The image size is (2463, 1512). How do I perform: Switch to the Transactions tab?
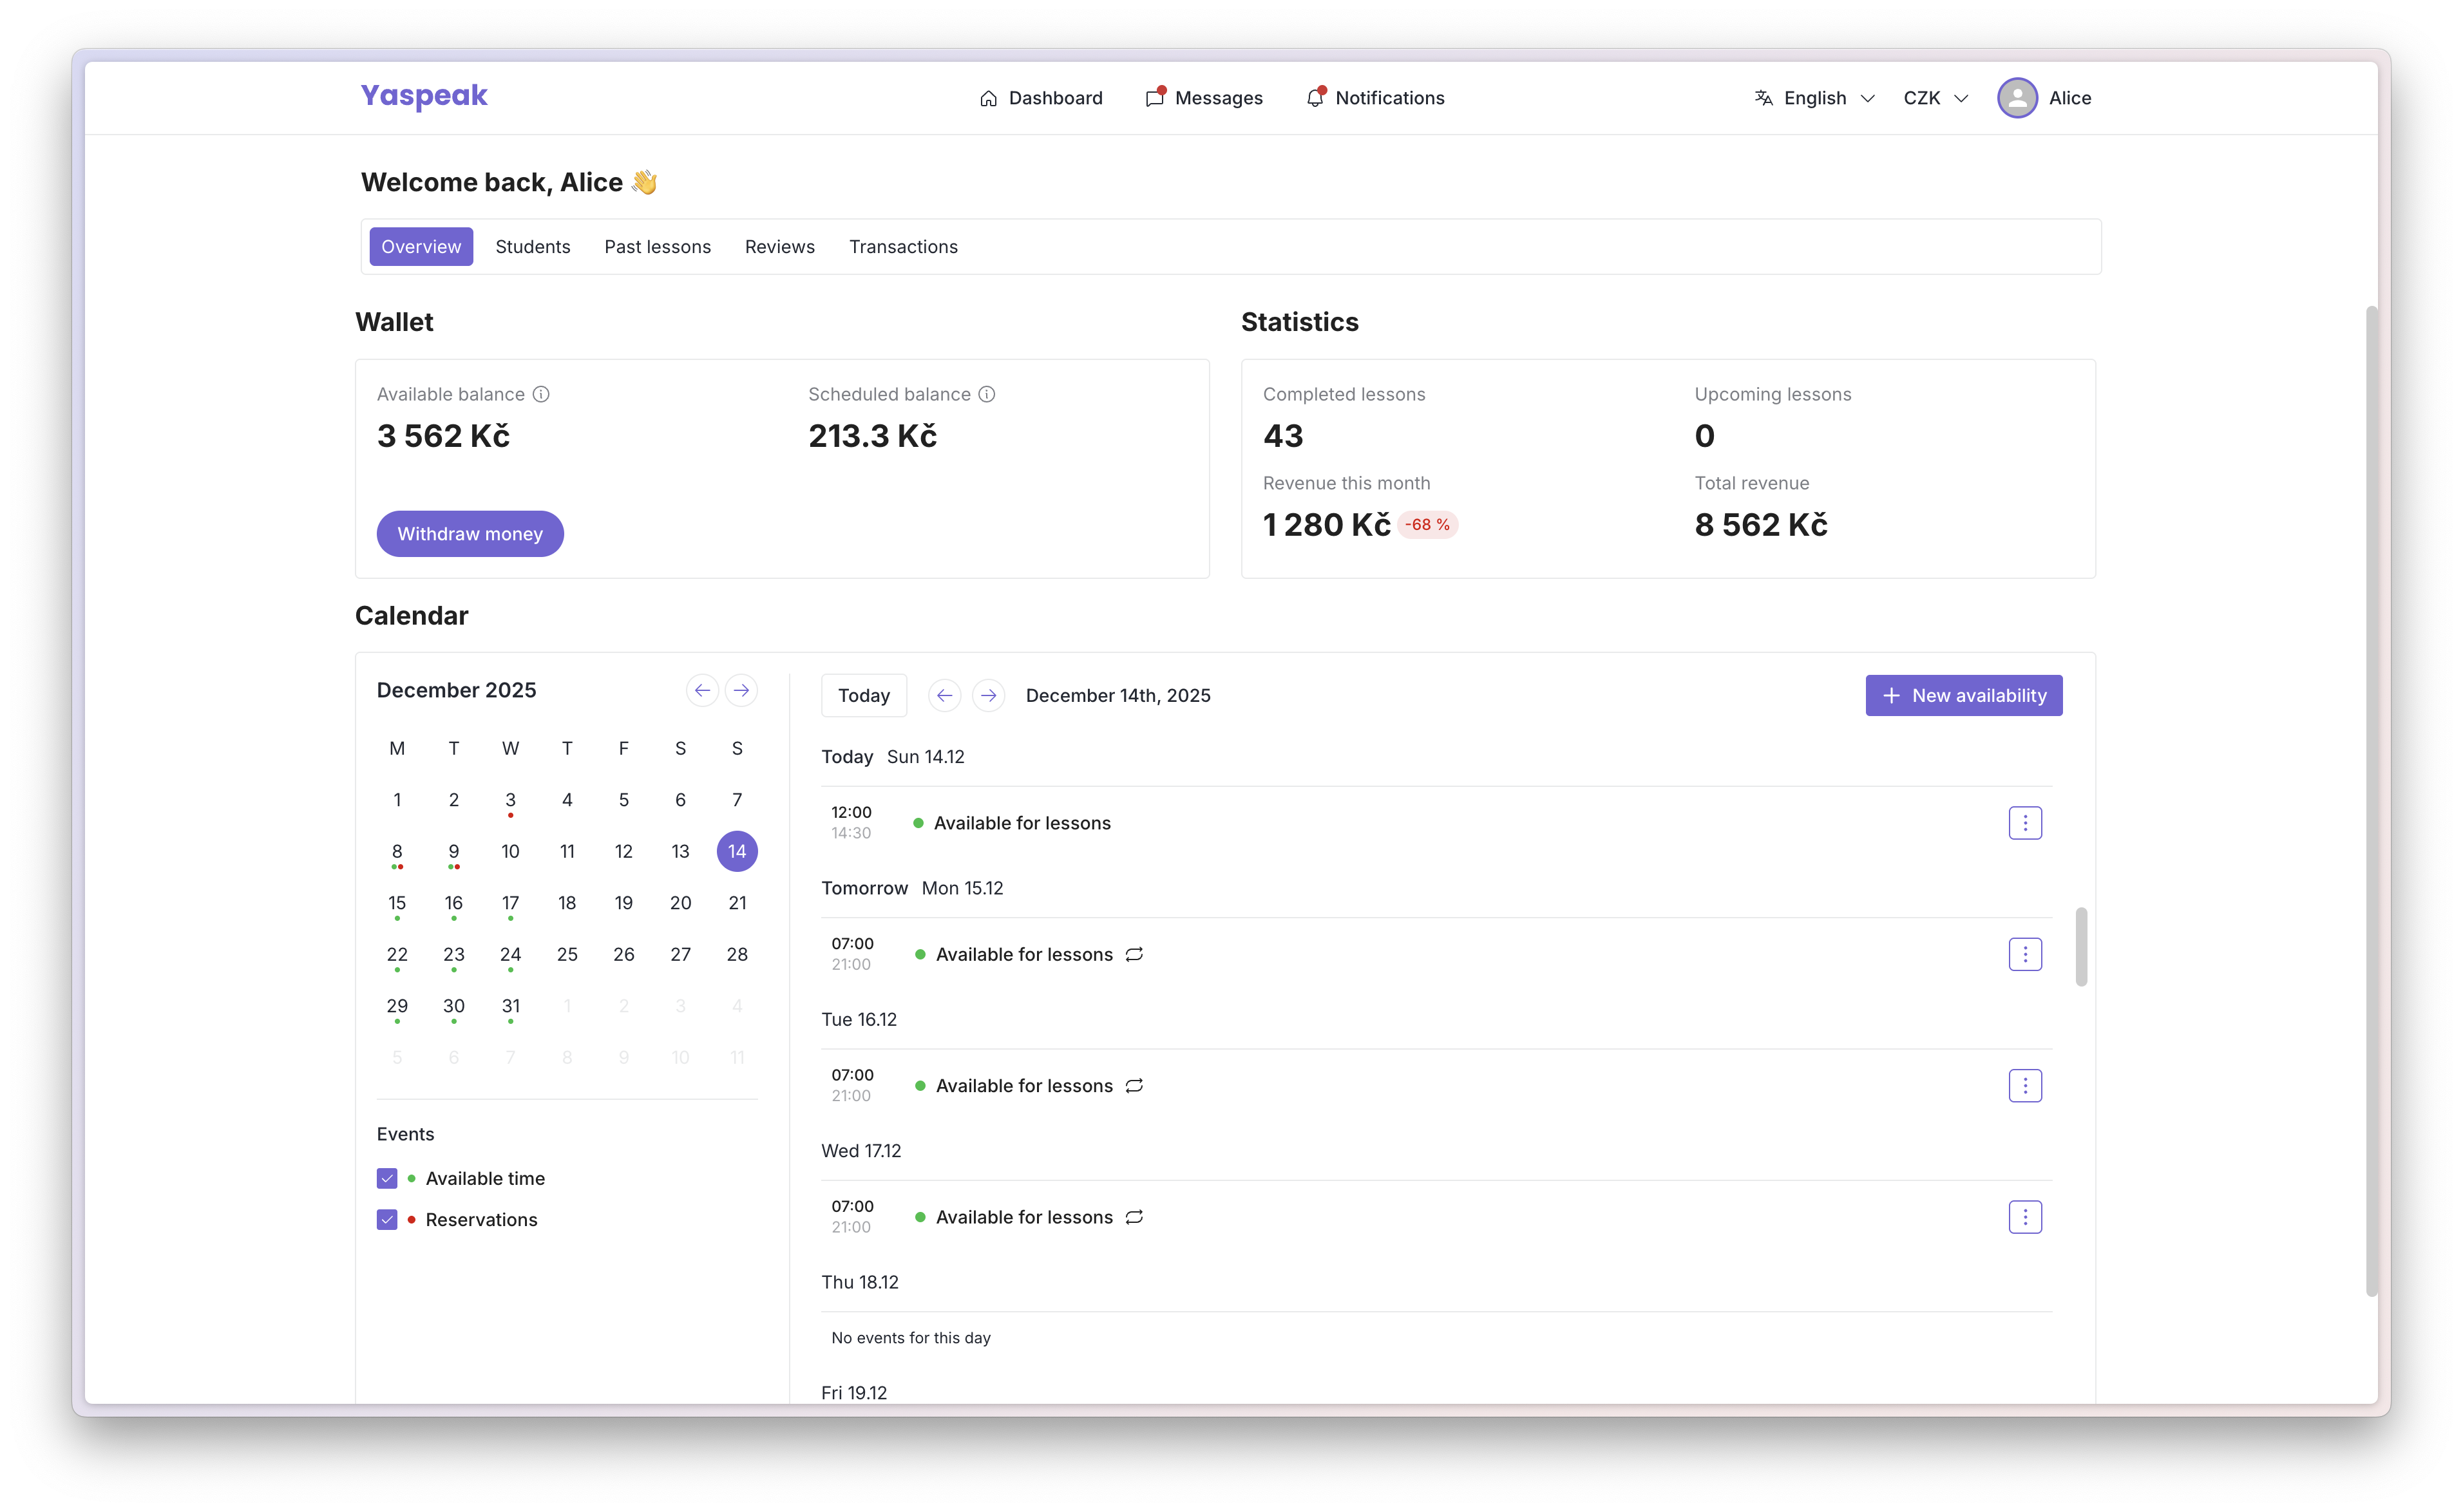click(903, 246)
